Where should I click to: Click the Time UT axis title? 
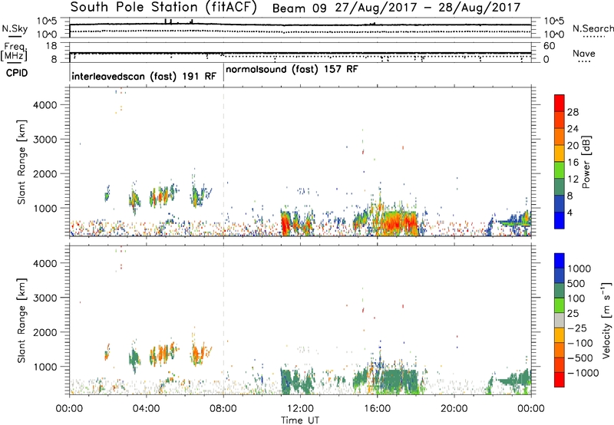click(x=300, y=420)
